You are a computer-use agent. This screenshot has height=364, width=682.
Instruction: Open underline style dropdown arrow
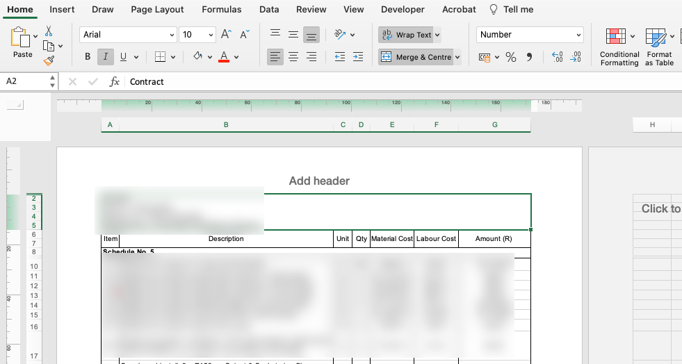coord(136,57)
